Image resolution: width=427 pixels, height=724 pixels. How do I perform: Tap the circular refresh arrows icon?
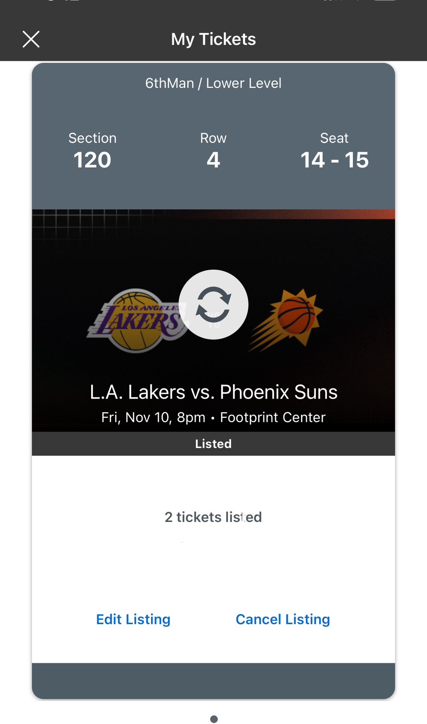[x=213, y=304]
